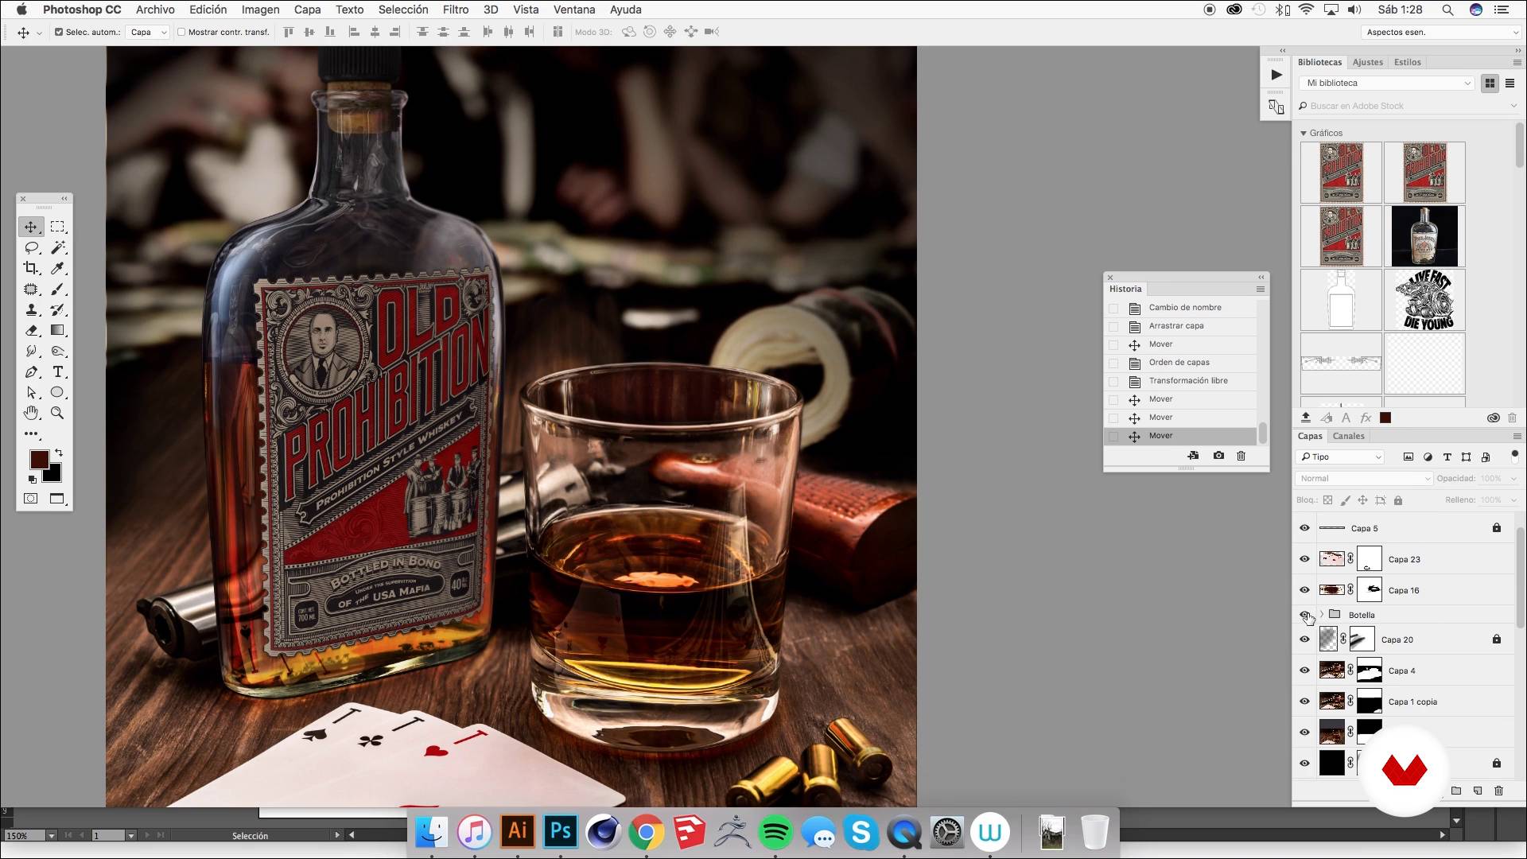1527x859 pixels.
Task: Open the Mi biblioteca dropdown
Action: 1387,83
